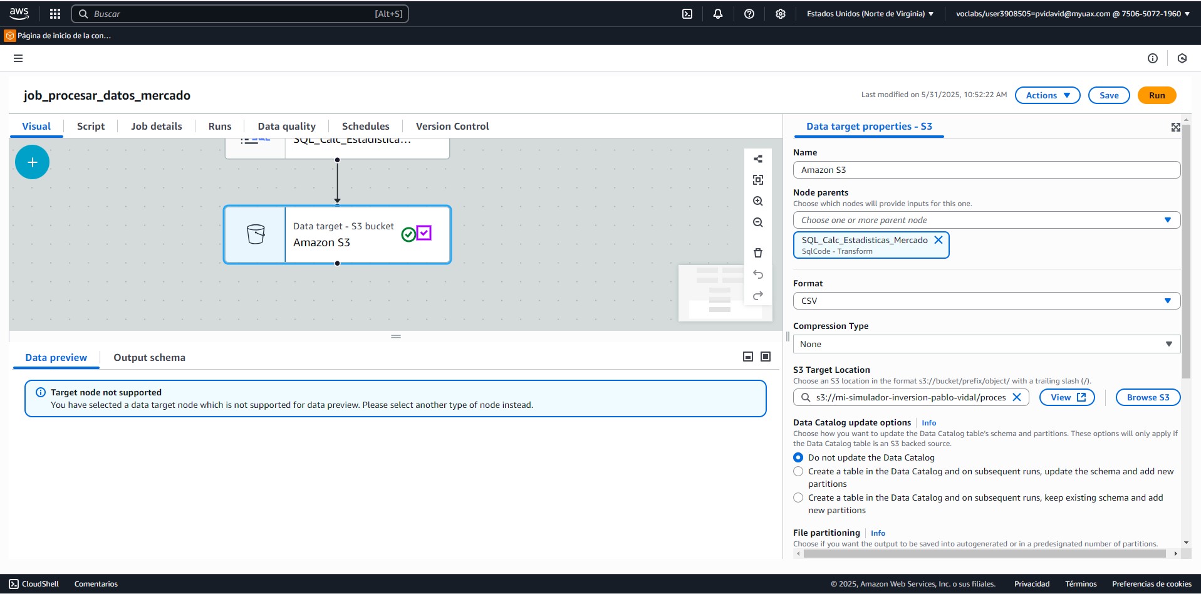Open the Runs tab
This screenshot has height=594, width=1201.
[220, 126]
